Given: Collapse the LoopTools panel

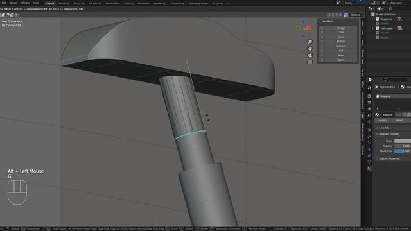Looking at the screenshot, I should pyautogui.click(x=320, y=21).
